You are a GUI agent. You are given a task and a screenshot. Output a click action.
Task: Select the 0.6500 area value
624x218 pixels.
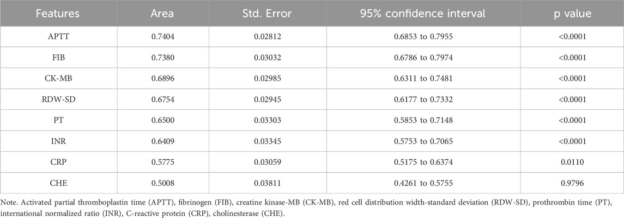158,120
